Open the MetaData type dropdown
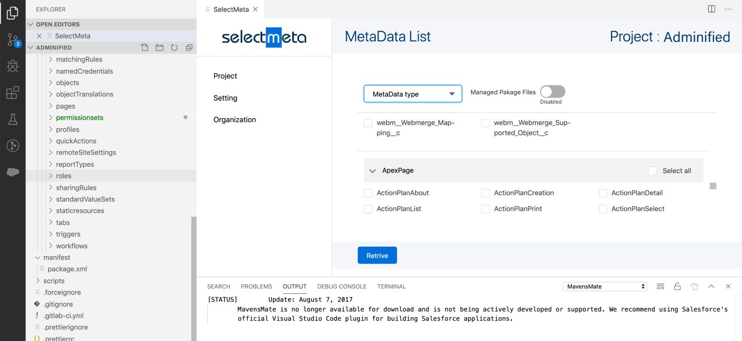742x341 pixels. (413, 94)
